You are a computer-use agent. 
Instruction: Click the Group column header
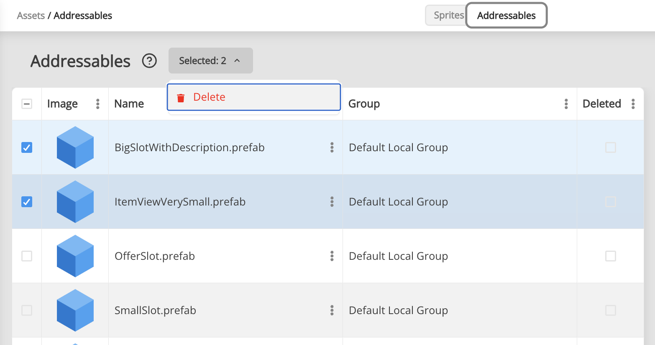pos(364,104)
